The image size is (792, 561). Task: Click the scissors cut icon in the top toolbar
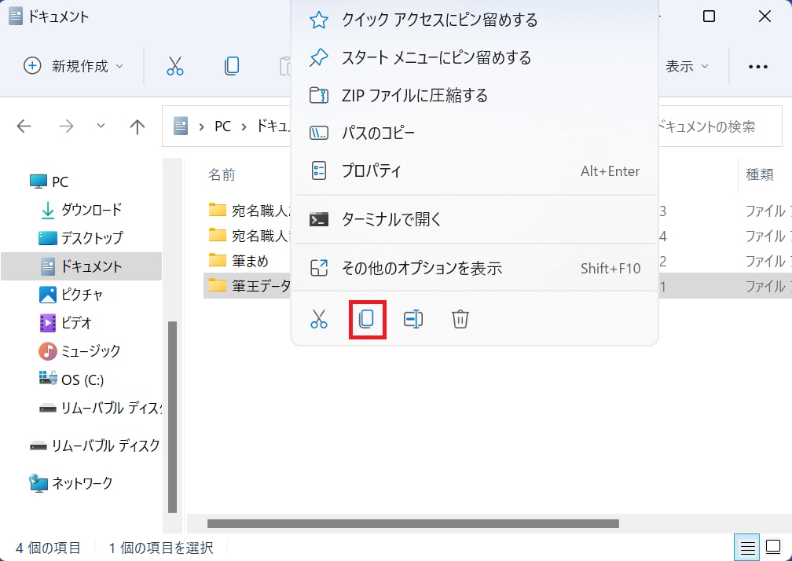point(174,66)
